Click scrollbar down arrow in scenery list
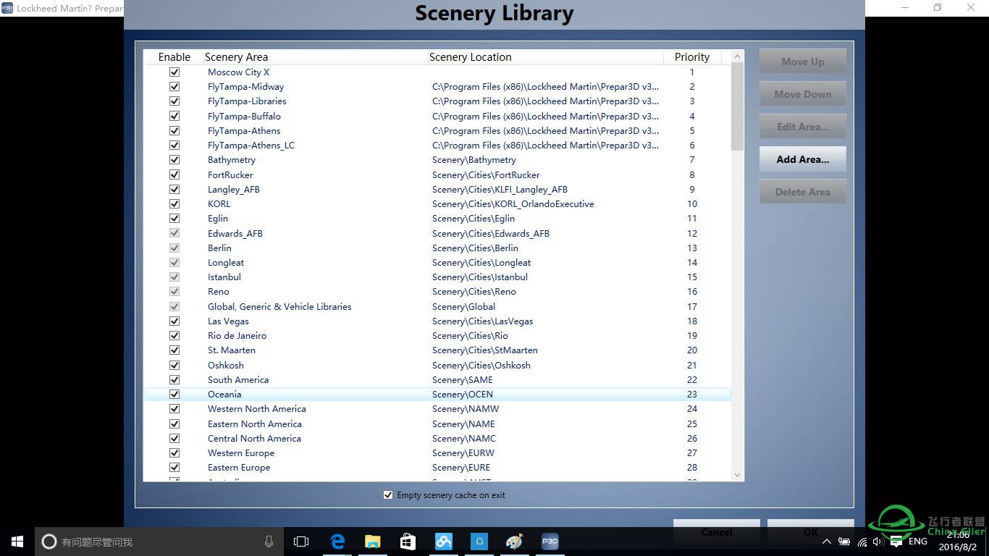 click(x=738, y=475)
